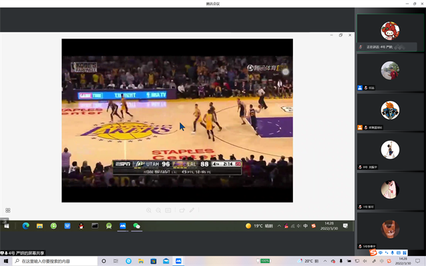The height and width of the screenshot is (266, 426).
Task: Open the QQ penguin icon in shared taskbar
Action: click(x=81, y=226)
